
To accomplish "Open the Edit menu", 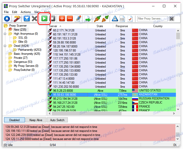I will (x=15, y=12).
